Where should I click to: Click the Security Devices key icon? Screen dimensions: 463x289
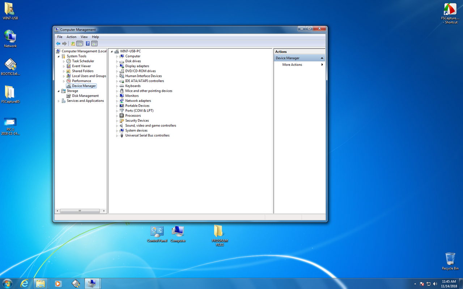[122, 121]
